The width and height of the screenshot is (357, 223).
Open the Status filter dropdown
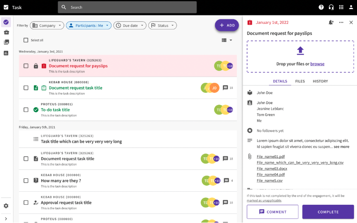click(x=163, y=26)
